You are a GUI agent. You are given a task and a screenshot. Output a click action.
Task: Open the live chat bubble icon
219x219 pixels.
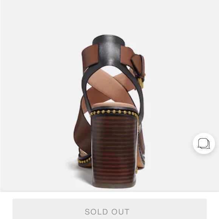204,143
